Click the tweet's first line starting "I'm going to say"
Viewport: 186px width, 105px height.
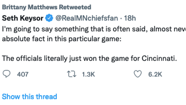[x=94, y=29]
